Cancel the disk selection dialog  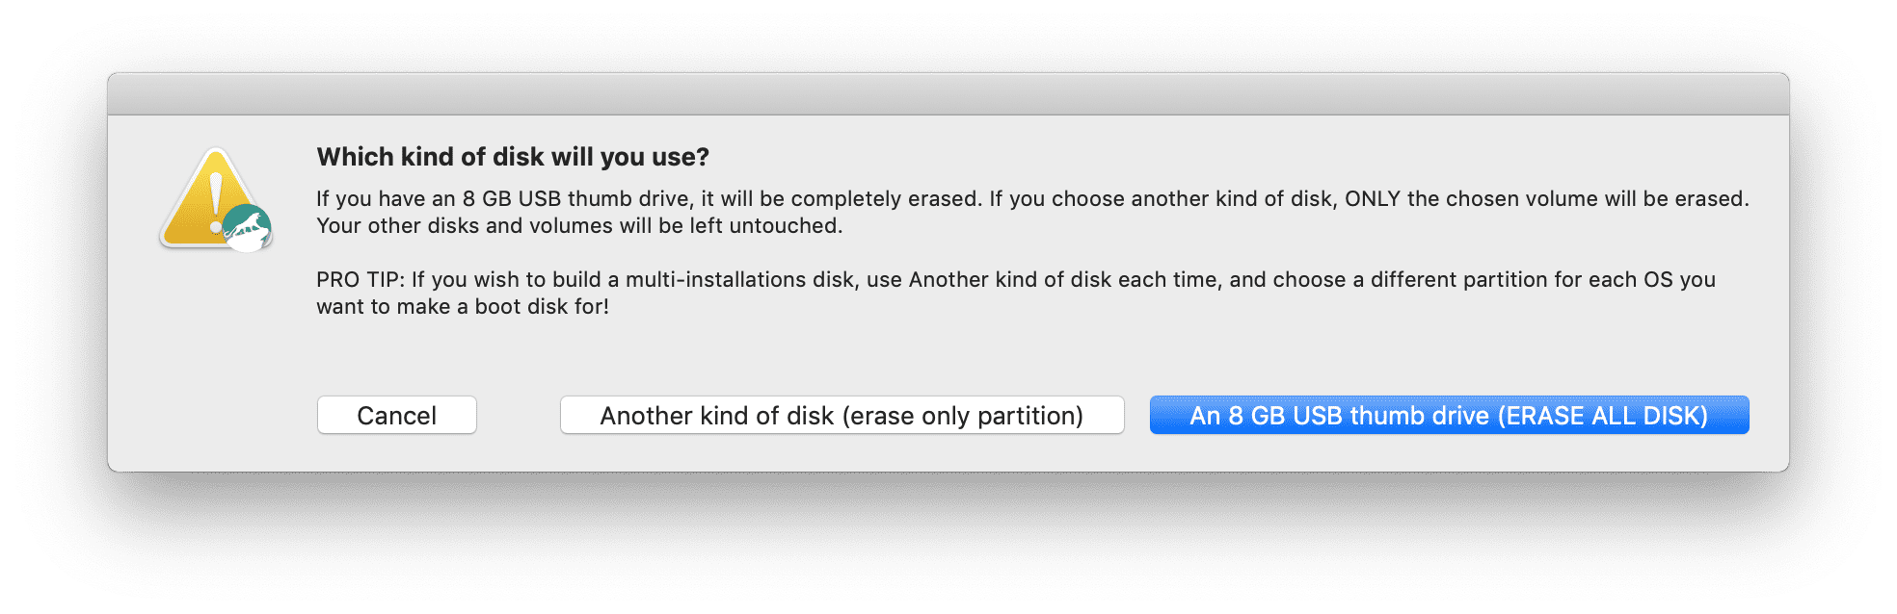click(397, 415)
